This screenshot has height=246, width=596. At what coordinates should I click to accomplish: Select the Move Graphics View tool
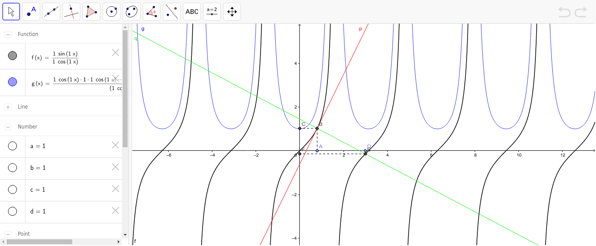(232, 12)
